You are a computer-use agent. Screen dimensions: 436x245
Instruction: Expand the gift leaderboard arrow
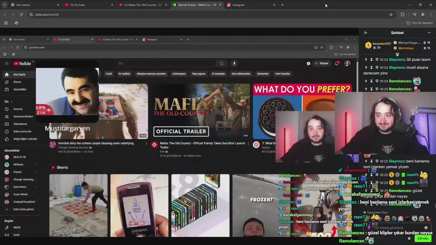tap(397, 54)
